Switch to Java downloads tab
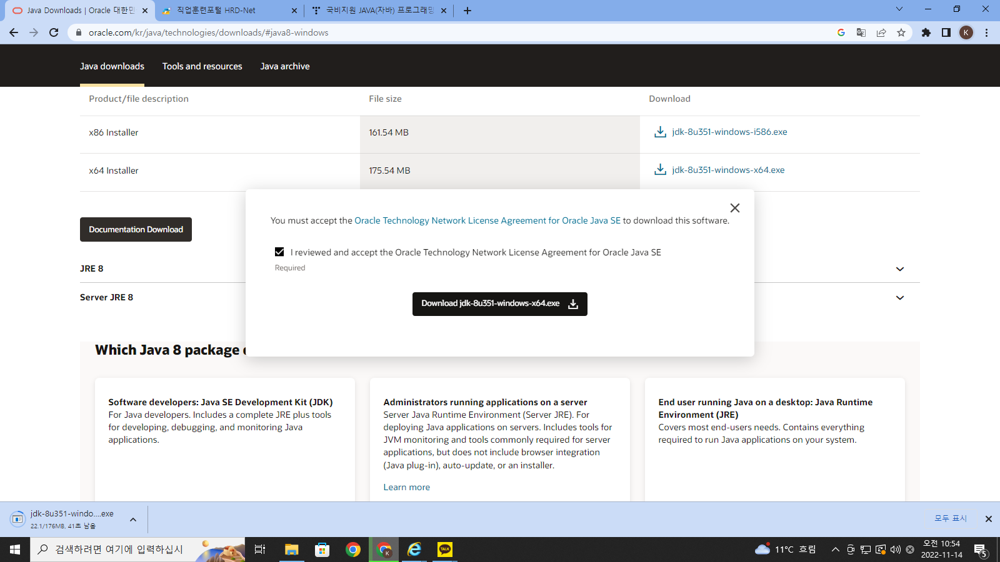1000x562 pixels. [112, 66]
